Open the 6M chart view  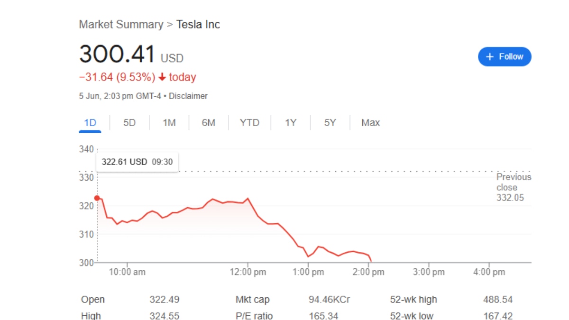pos(209,123)
